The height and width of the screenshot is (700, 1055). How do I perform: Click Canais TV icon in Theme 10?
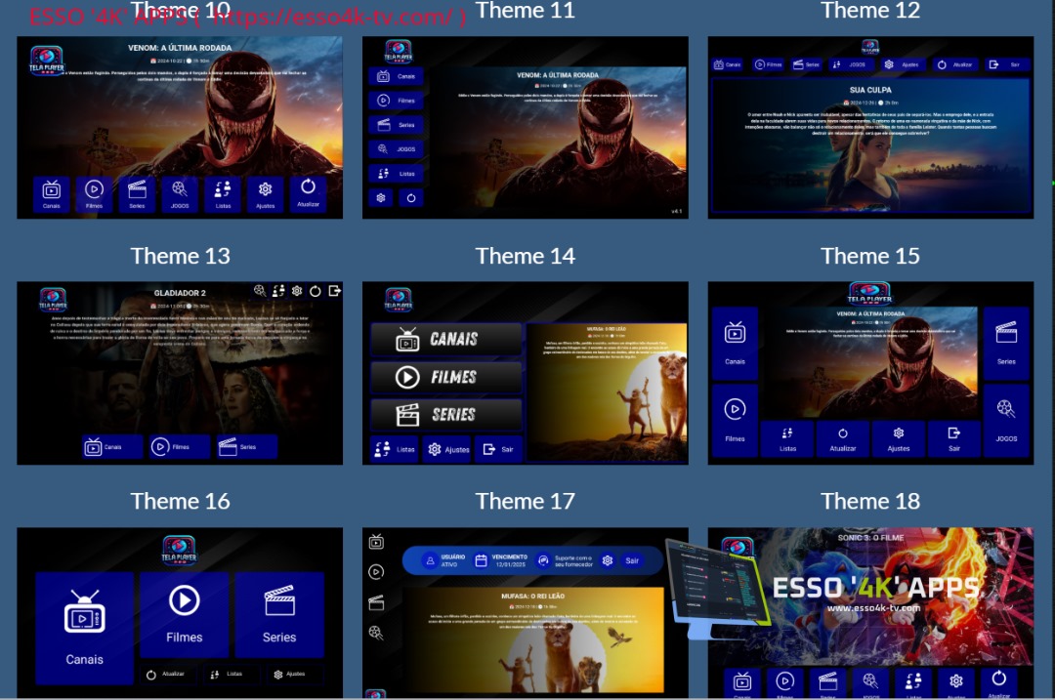[x=52, y=193]
